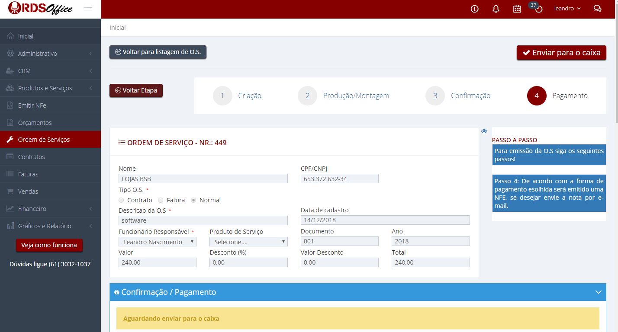Open the calendar icon in header
This screenshot has width=618, height=332.
[517, 9]
